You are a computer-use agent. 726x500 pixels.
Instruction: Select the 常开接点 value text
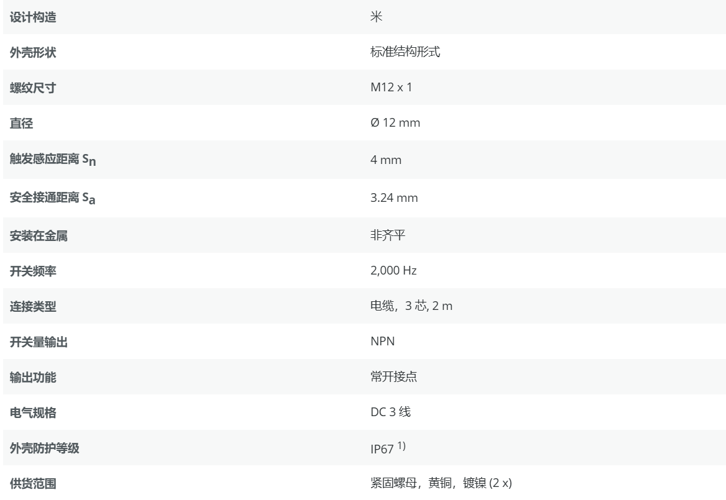pos(393,377)
